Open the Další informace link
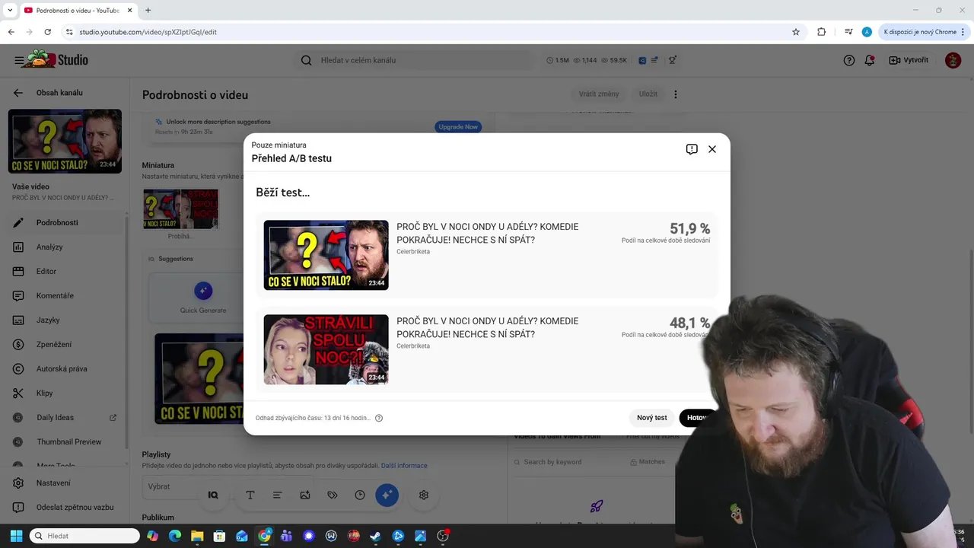This screenshot has height=548, width=974. pos(404,466)
